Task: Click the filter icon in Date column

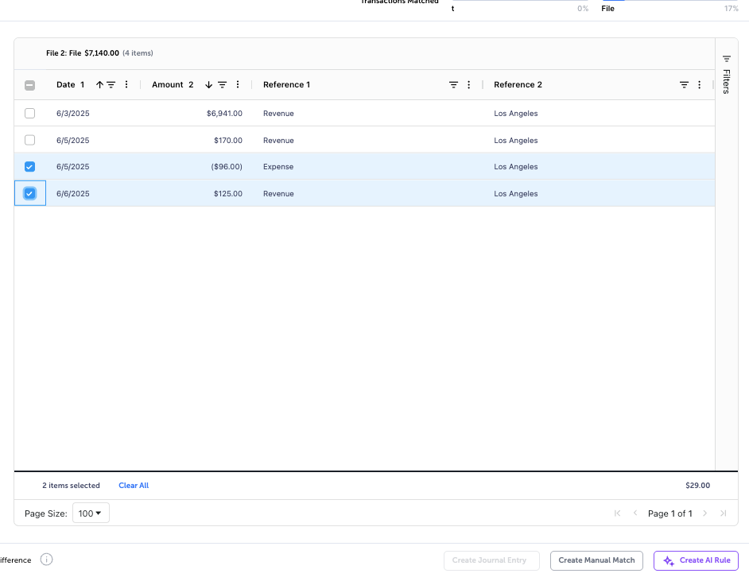Action: coord(111,85)
